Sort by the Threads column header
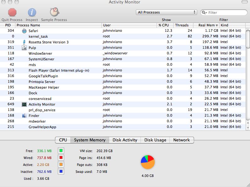Image resolution: width=250 pixels, height=187 pixels. [x=183, y=25]
